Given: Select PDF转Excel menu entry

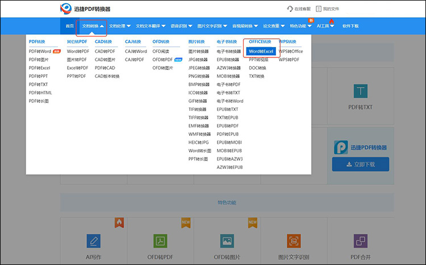Looking at the screenshot, I should point(39,68).
